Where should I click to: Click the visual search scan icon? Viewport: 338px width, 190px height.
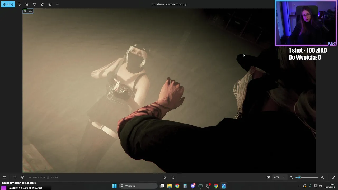coord(165,177)
